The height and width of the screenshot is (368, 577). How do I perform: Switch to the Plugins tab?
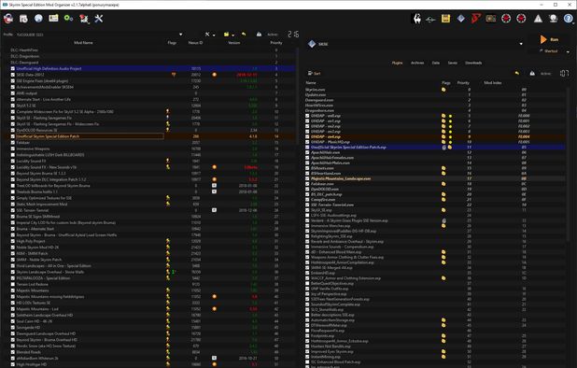coord(397,63)
